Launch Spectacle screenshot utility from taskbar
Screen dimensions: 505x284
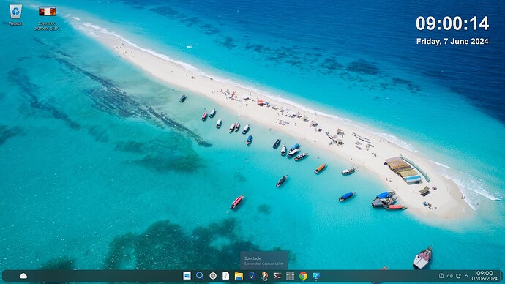pyautogui.click(x=264, y=276)
